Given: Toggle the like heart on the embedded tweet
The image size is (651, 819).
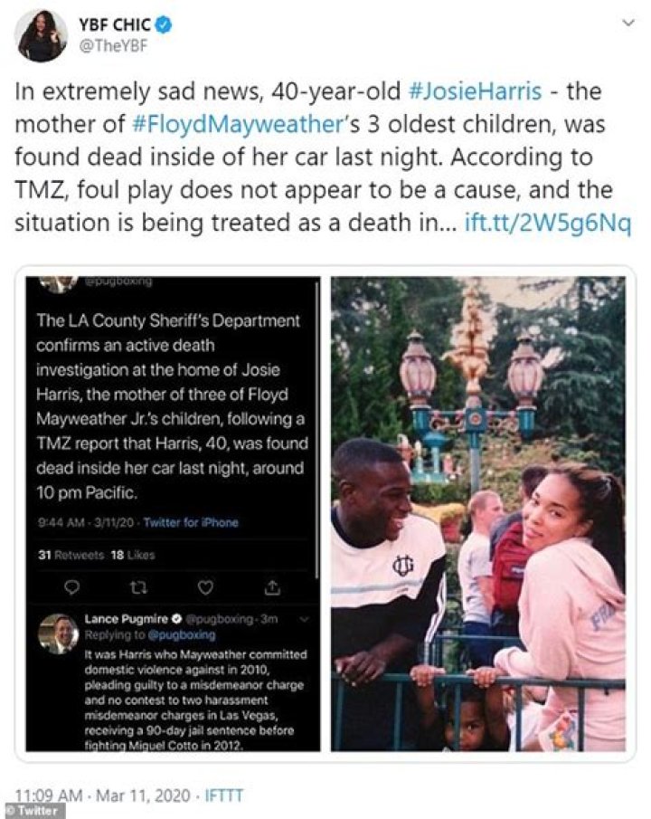Looking at the screenshot, I should click(205, 586).
